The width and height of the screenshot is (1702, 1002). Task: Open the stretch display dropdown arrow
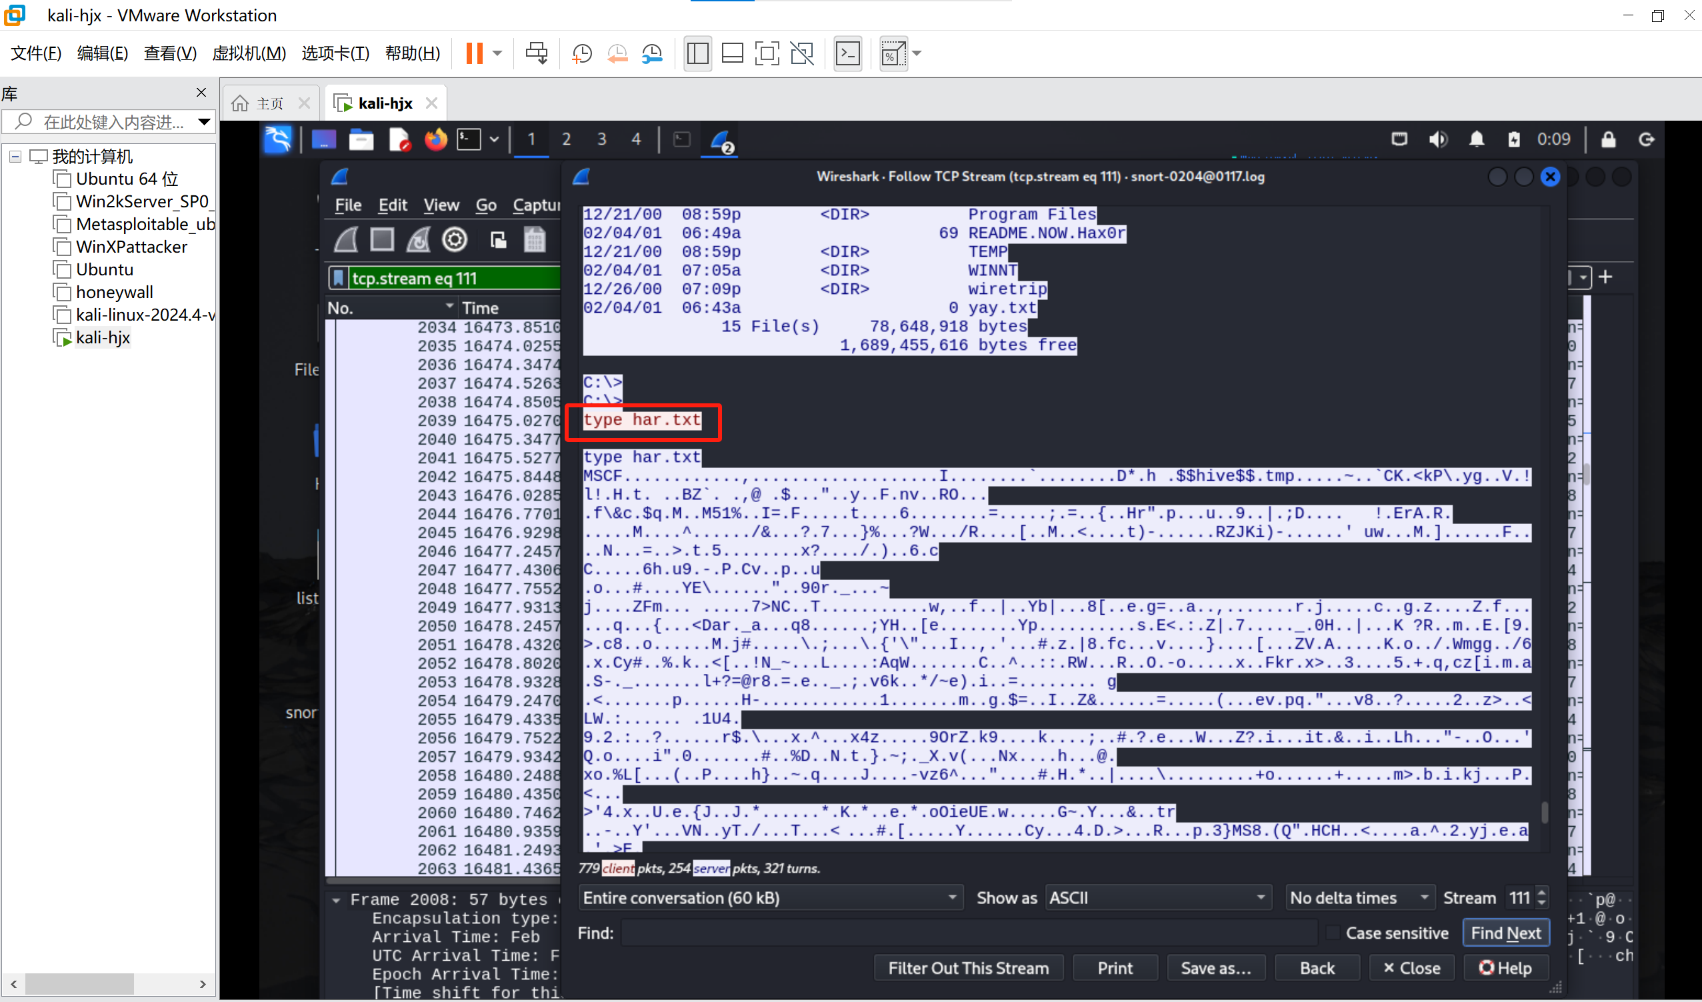(x=917, y=53)
